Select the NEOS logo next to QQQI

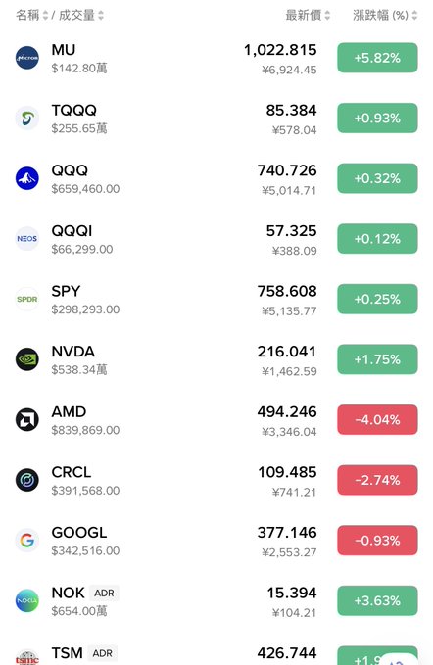tap(27, 239)
